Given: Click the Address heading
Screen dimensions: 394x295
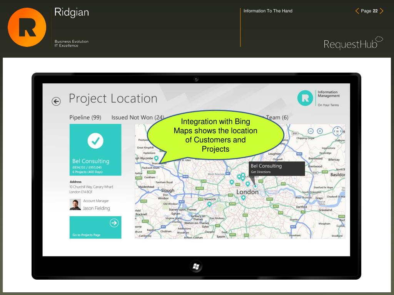Looking at the screenshot, I should point(76,182).
